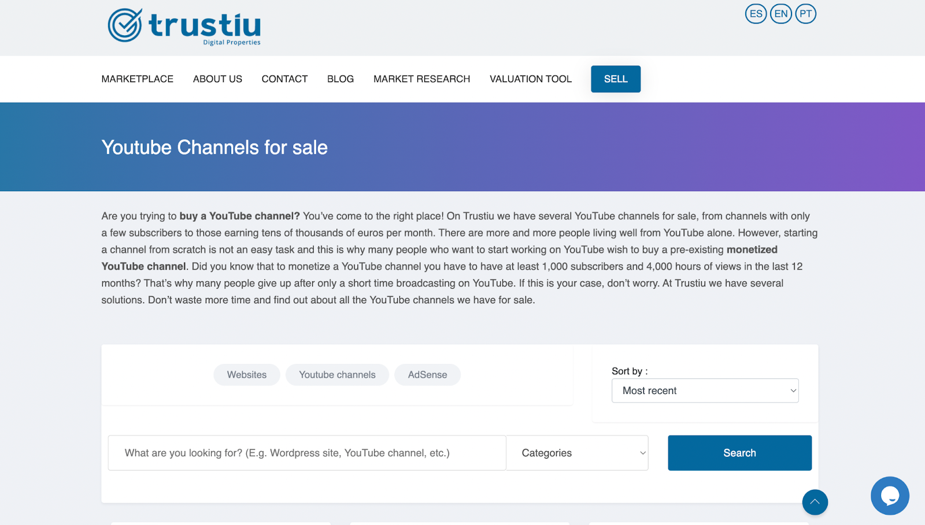This screenshot has width=925, height=525.
Task: Click the Trustiu logo
Action: click(184, 26)
